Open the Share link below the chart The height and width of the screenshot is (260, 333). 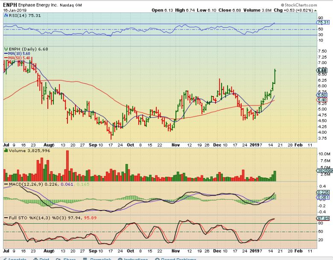pos(66,259)
